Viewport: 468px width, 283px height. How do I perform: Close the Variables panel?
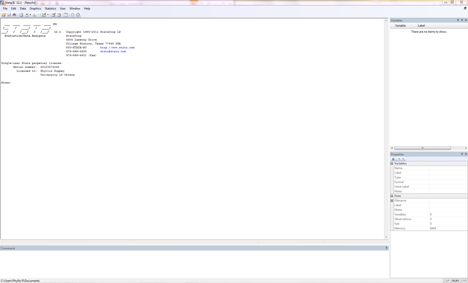point(466,20)
